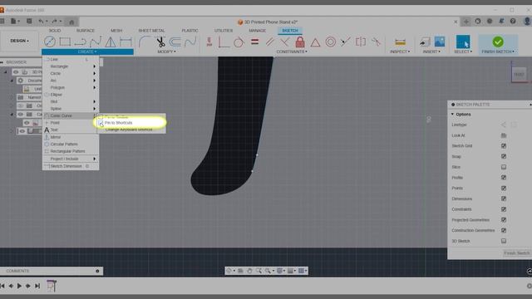The width and height of the screenshot is (532, 299).
Task: Apply the Equal constraint icon
Action: pyautogui.click(x=254, y=42)
